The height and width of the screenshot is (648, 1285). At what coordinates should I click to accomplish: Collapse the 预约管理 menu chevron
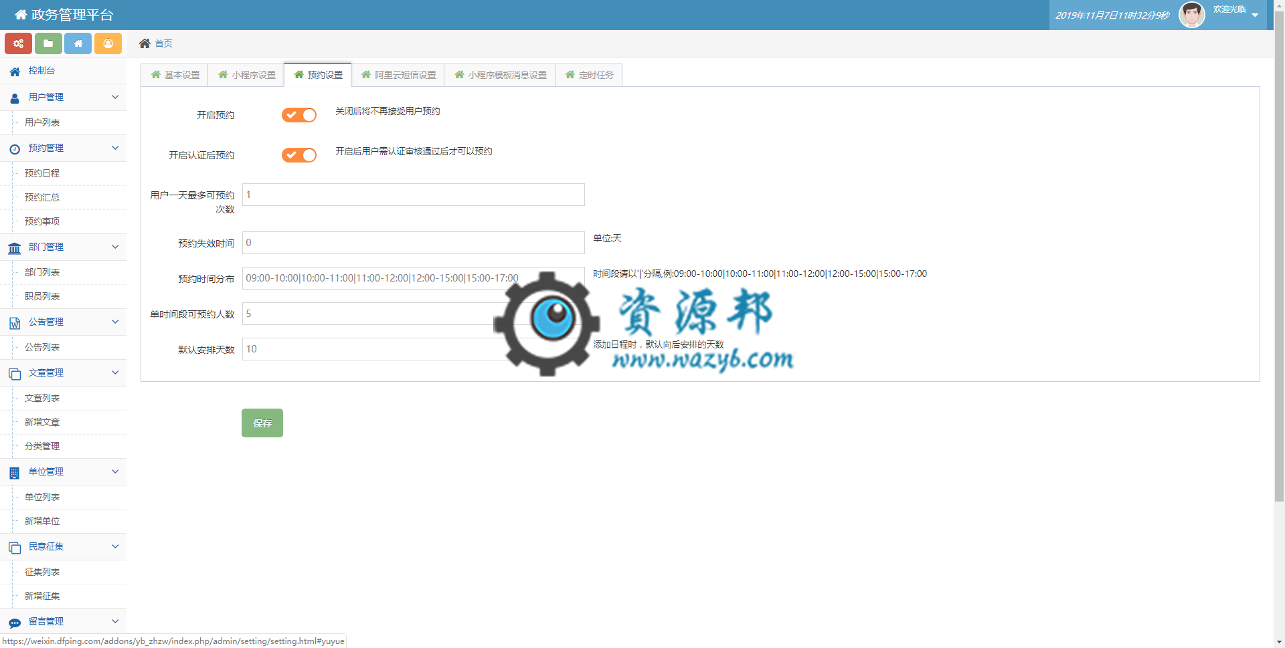(x=115, y=148)
